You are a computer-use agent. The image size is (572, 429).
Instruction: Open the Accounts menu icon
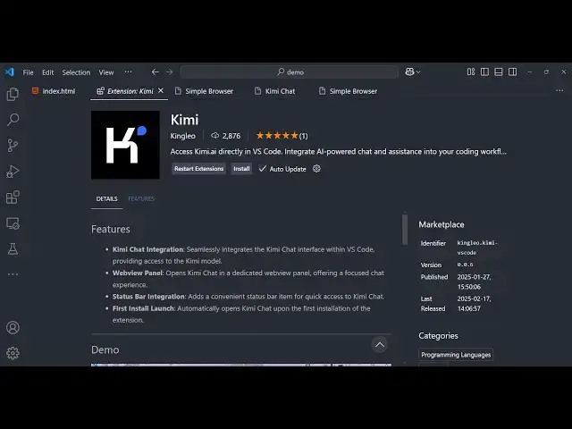[x=13, y=328]
